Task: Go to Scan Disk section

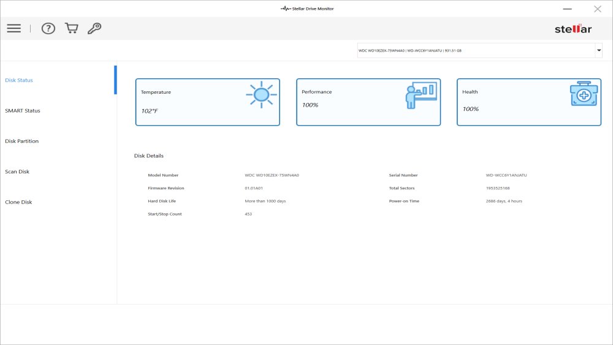Action: click(17, 172)
